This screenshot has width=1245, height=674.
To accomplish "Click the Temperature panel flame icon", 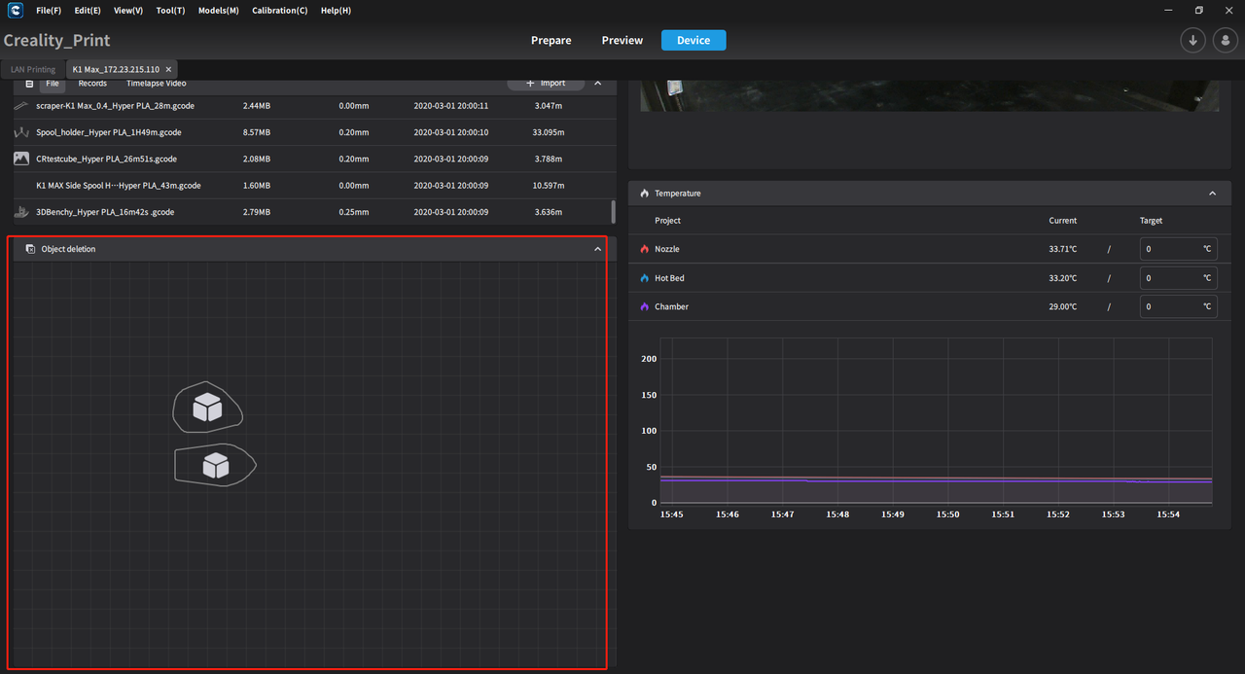I will pos(644,194).
